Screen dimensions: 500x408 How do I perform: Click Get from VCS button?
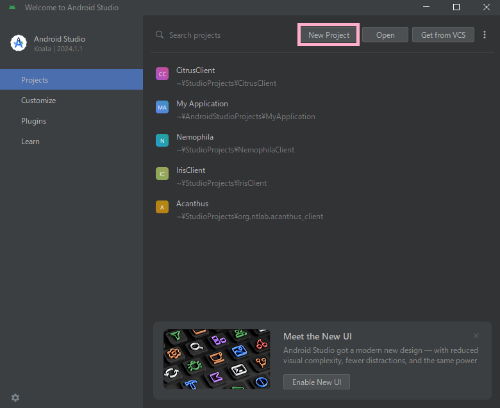tap(443, 35)
